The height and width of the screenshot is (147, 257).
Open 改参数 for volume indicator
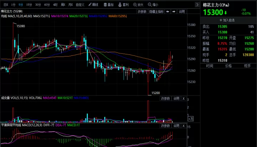tap(166, 99)
